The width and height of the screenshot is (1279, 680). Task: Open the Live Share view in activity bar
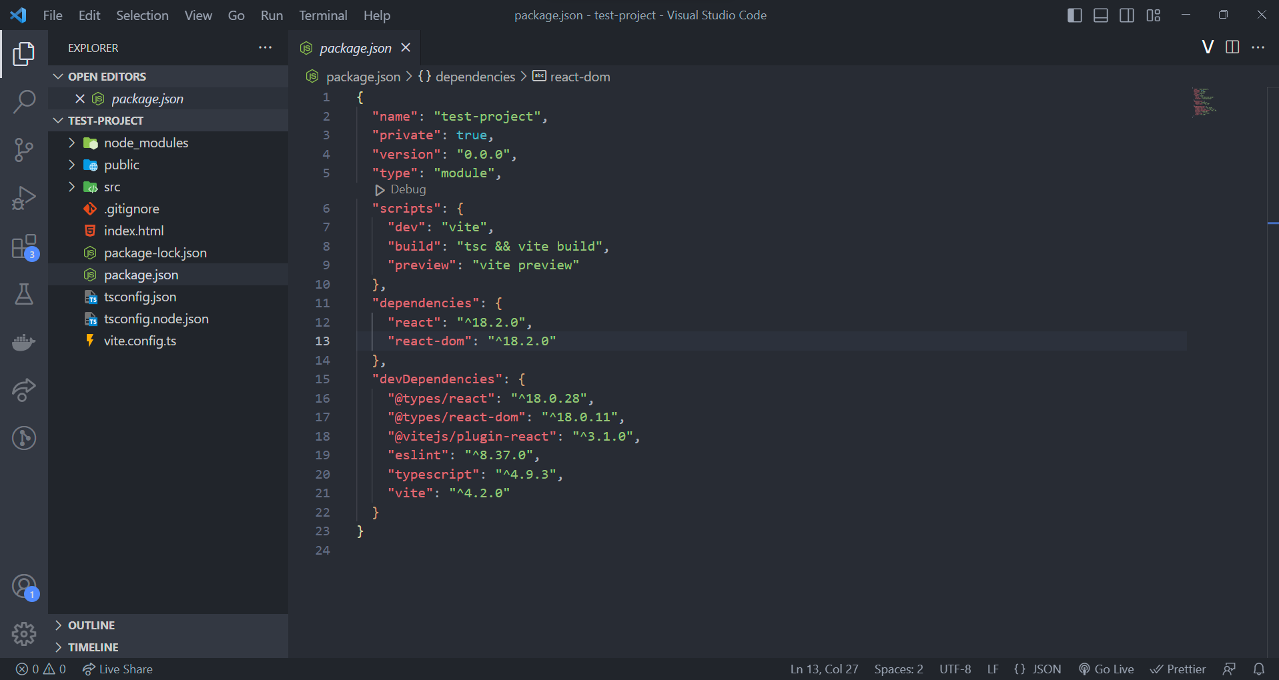24,390
